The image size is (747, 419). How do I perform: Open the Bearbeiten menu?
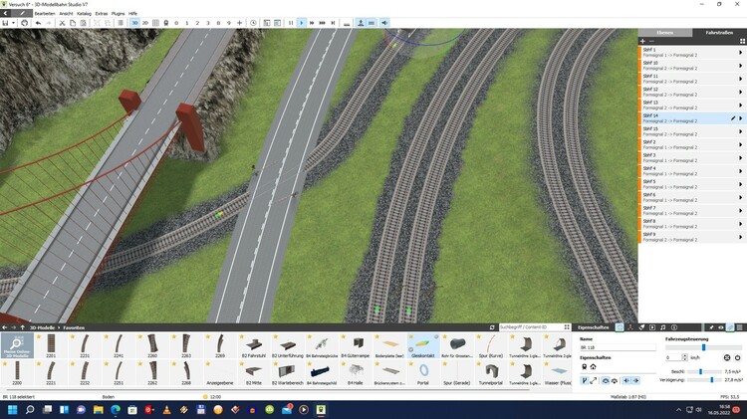point(45,13)
